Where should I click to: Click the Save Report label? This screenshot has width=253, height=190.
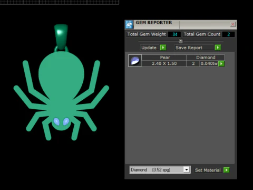pyautogui.click(x=194, y=47)
